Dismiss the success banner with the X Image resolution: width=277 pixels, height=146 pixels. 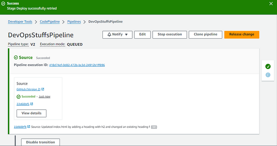click(x=271, y=3)
